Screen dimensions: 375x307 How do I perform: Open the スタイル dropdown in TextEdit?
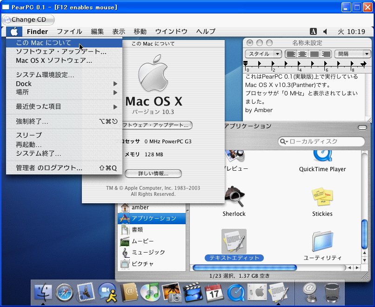click(263, 54)
